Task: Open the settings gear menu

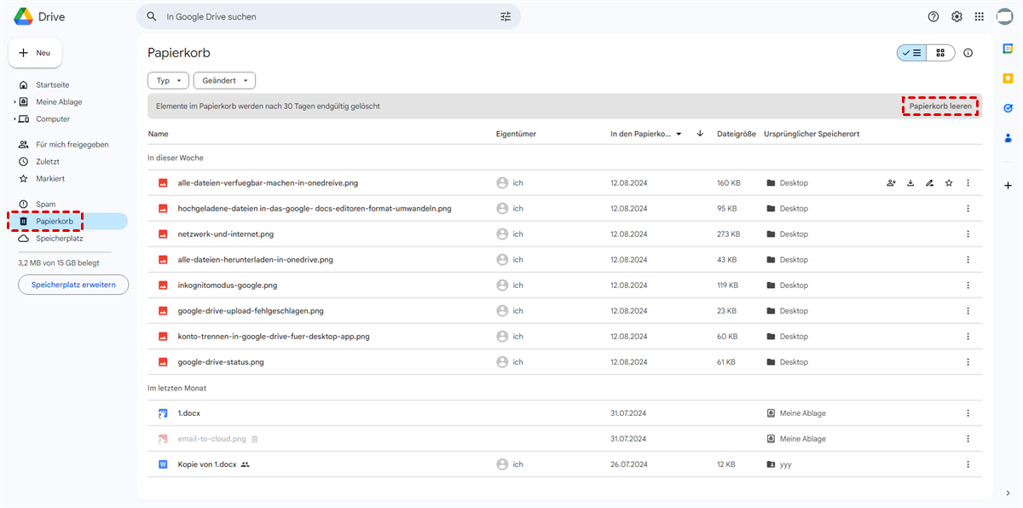Action: pos(957,17)
